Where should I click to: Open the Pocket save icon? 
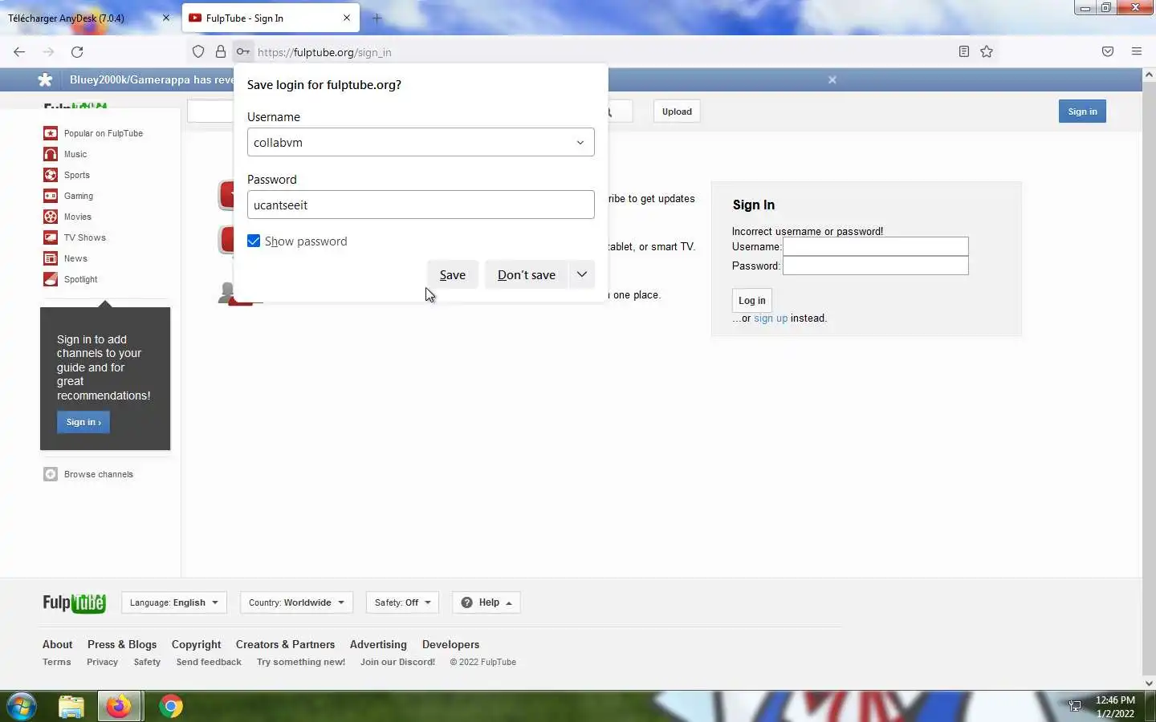pyautogui.click(x=1108, y=51)
